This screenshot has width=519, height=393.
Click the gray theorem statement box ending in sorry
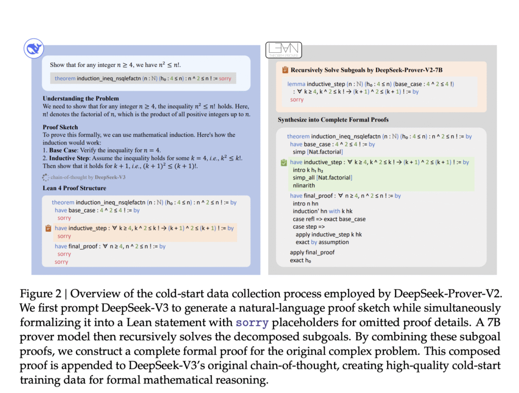click(x=143, y=78)
